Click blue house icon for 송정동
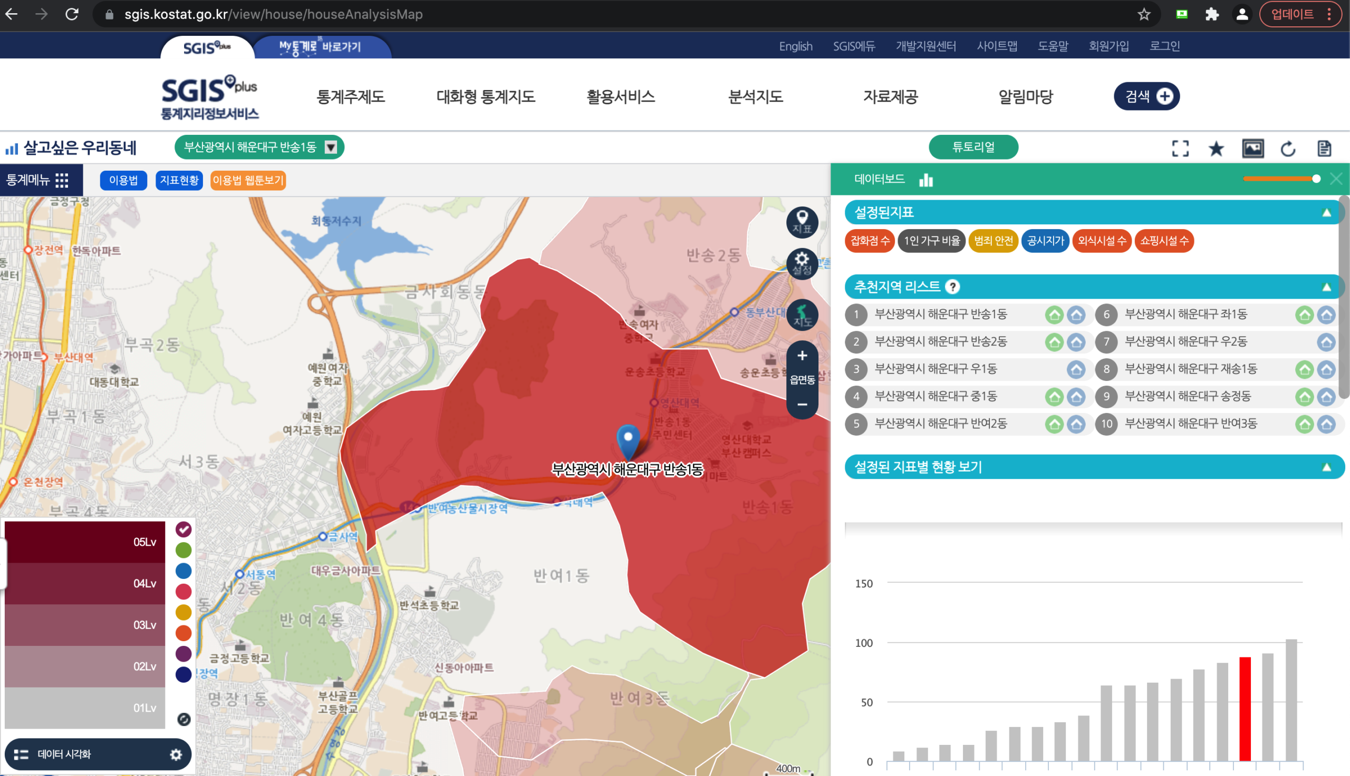This screenshot has height=776, width=1350. [1326, 397]
